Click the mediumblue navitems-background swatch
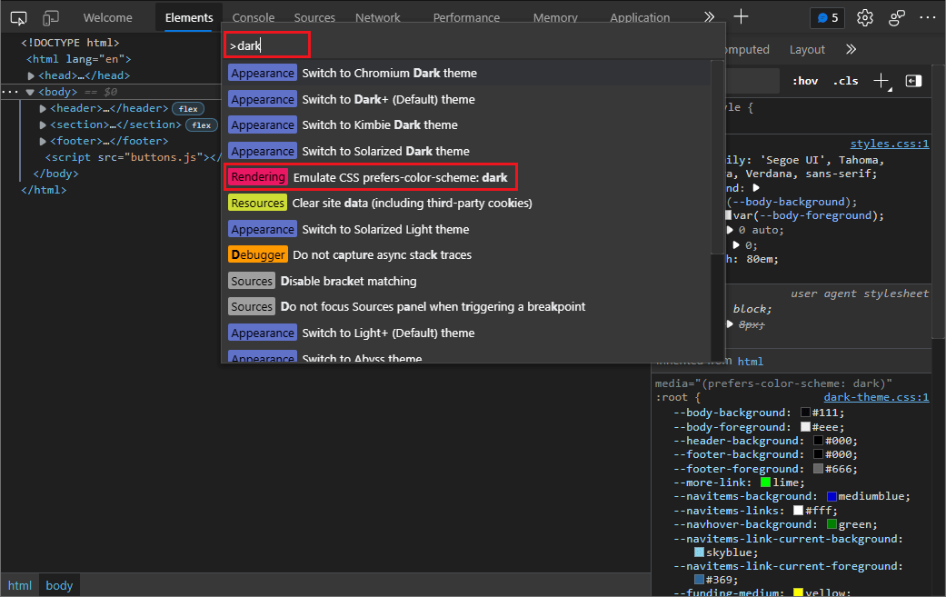The width and height of the screenshot is (946, 597). [831, 496]
